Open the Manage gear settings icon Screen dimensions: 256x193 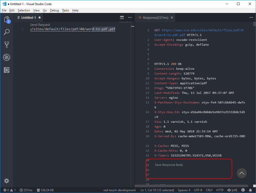7,181
